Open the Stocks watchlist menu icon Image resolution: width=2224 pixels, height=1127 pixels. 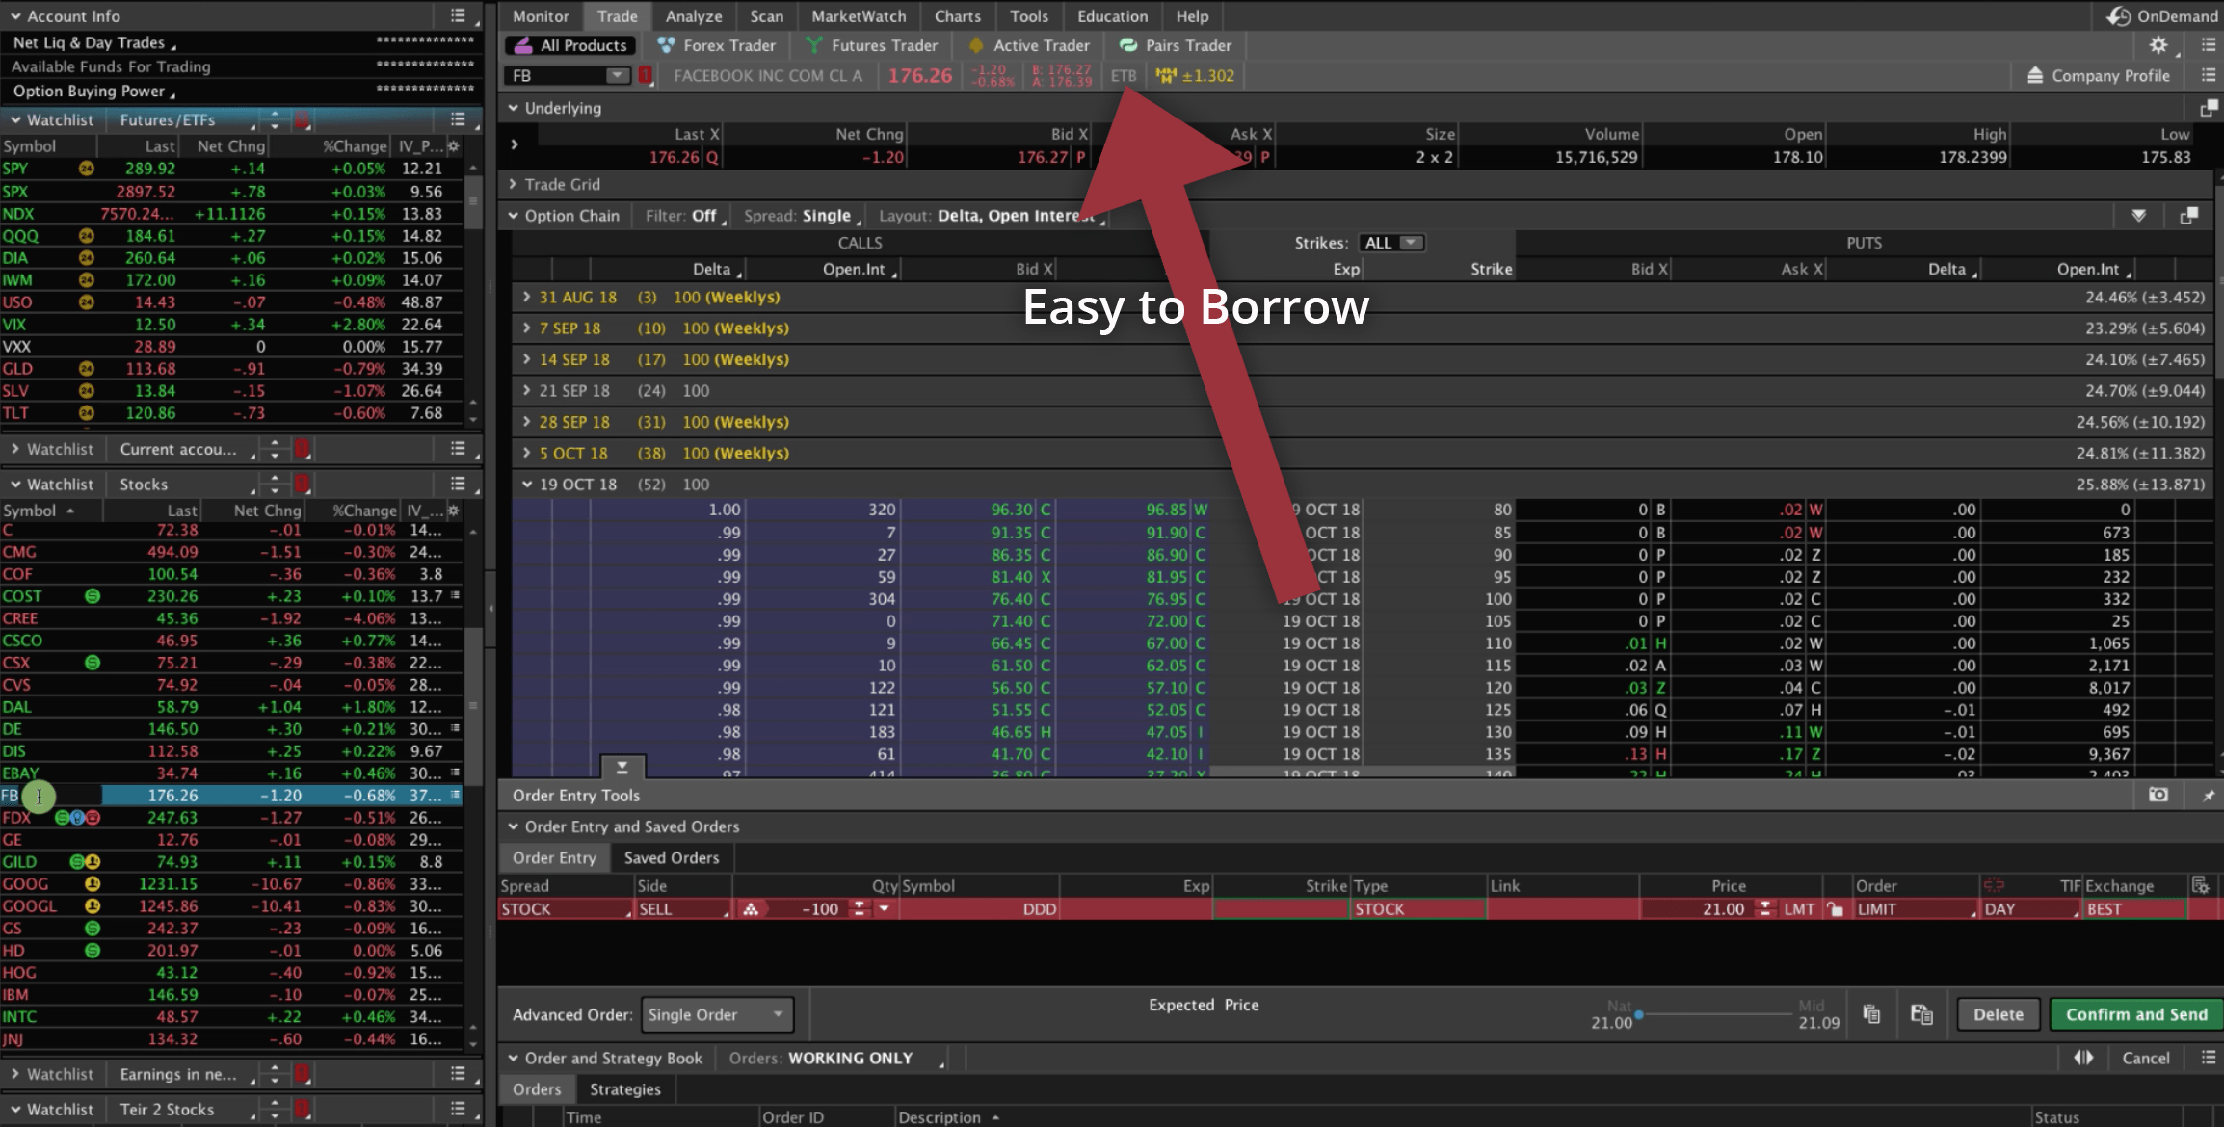tap(458, 484)
